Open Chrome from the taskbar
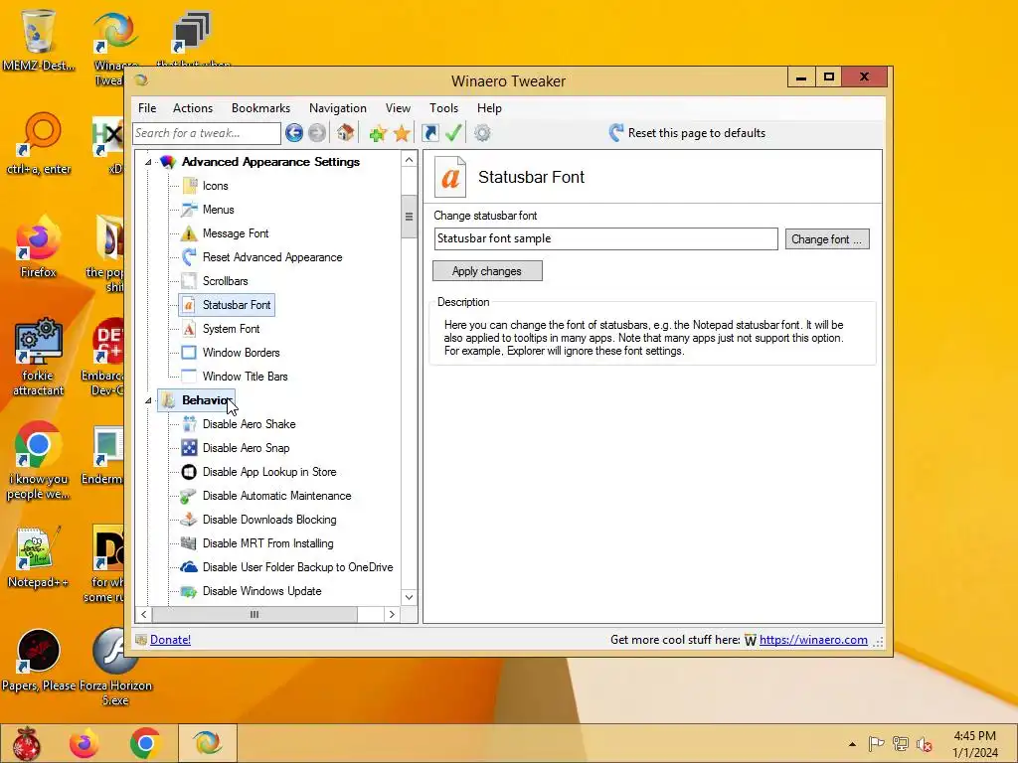Viewport: 1018px width, 763px height. 145,743
